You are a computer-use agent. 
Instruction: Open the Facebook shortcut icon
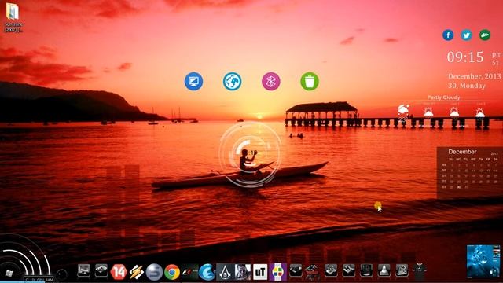click(448, 35)
